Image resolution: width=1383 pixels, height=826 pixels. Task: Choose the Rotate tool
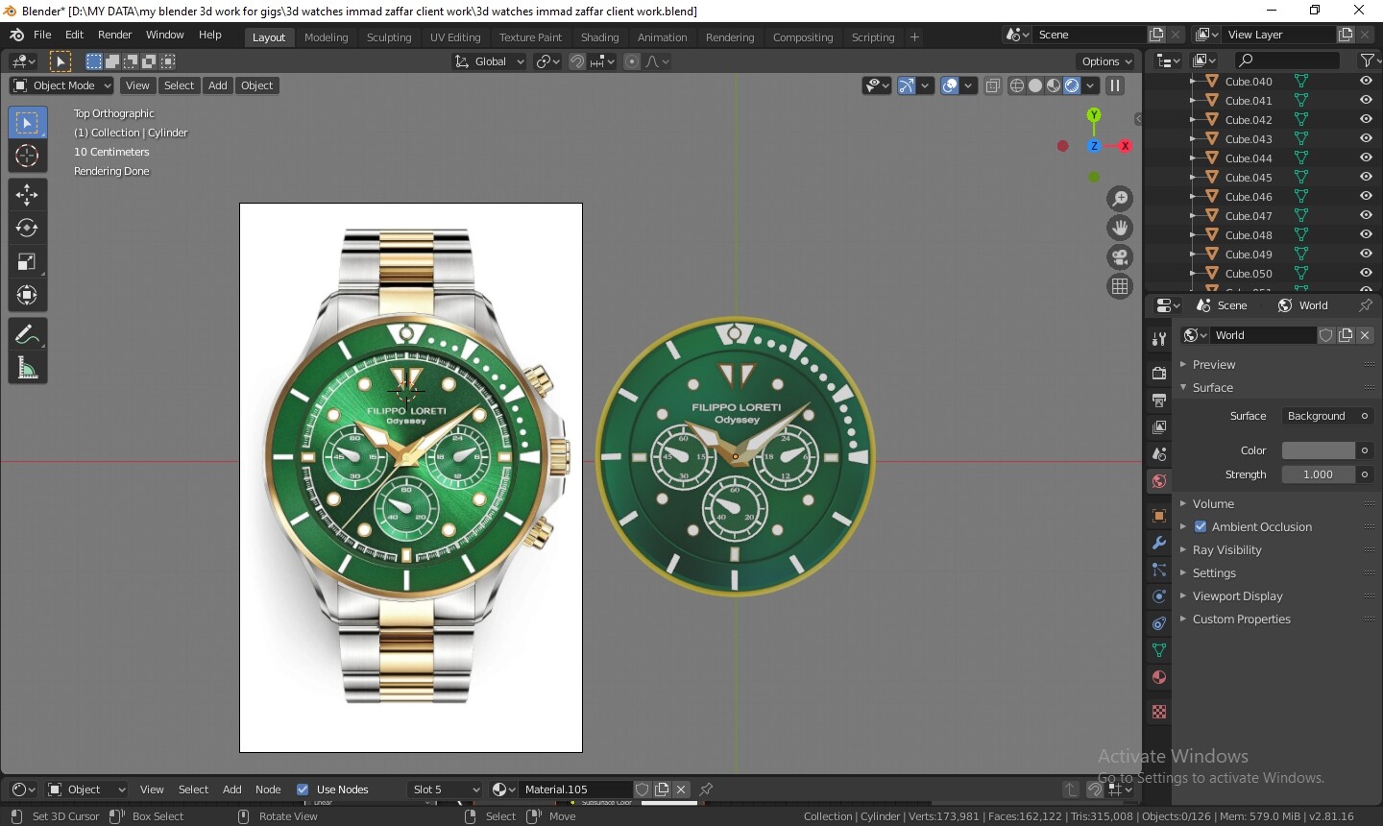pos(27,229)
